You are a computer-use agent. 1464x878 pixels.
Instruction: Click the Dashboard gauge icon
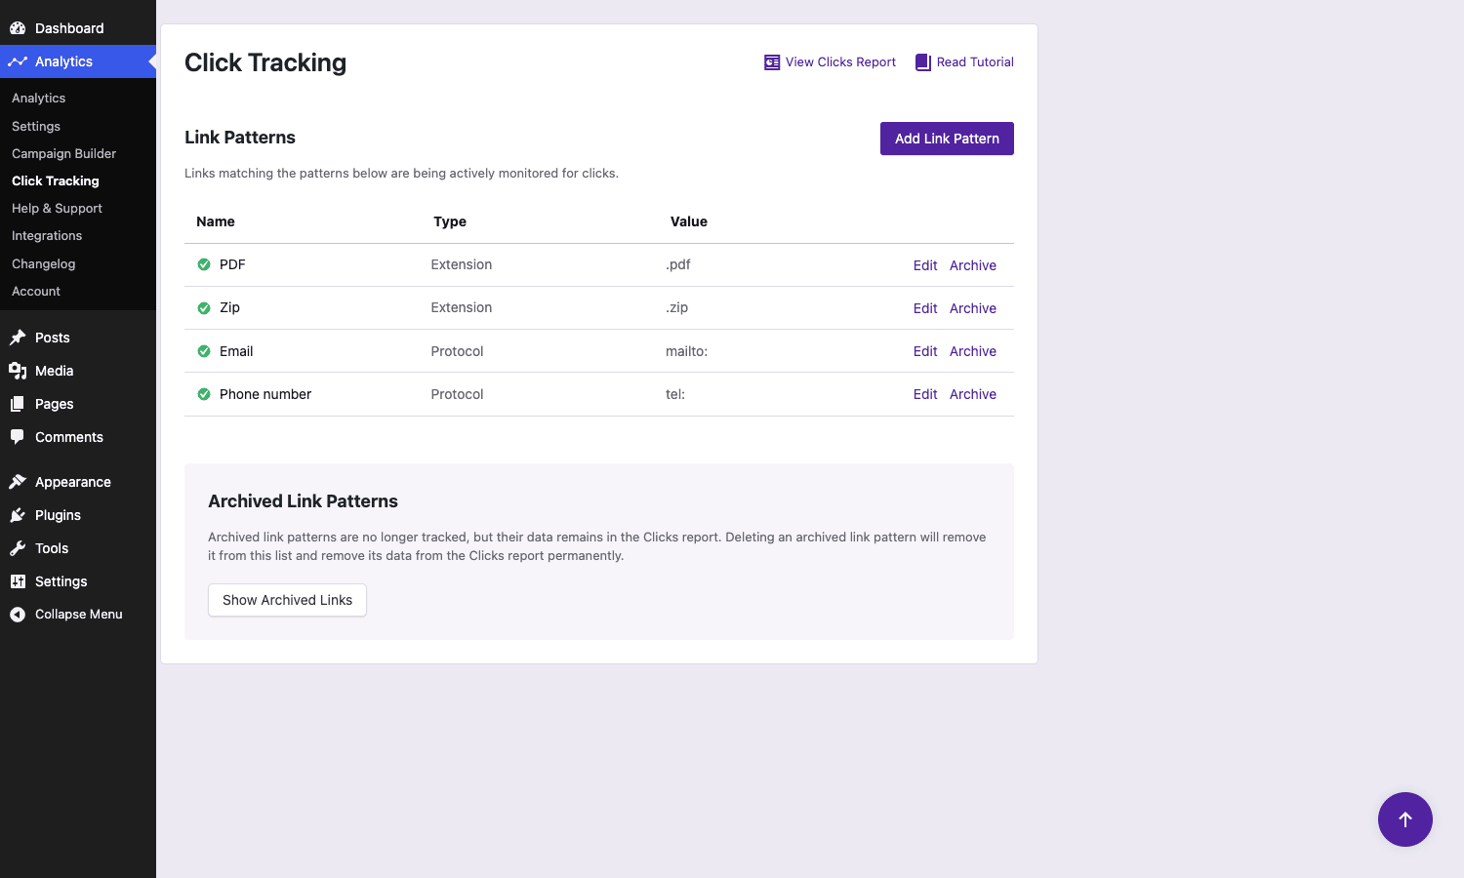point(18,28)
